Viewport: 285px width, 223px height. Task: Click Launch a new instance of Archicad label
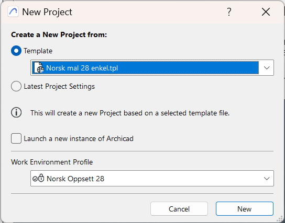[x=79, y=138]
